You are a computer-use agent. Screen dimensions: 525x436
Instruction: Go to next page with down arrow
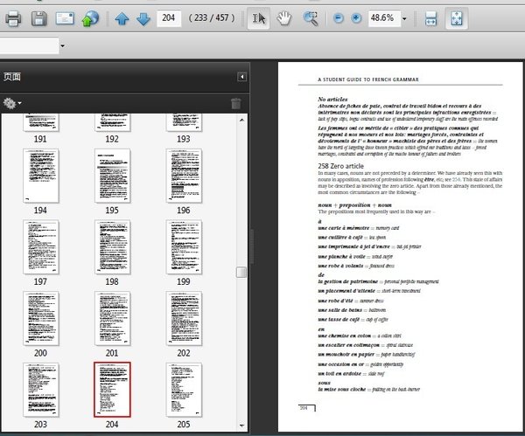pos(143,17)
